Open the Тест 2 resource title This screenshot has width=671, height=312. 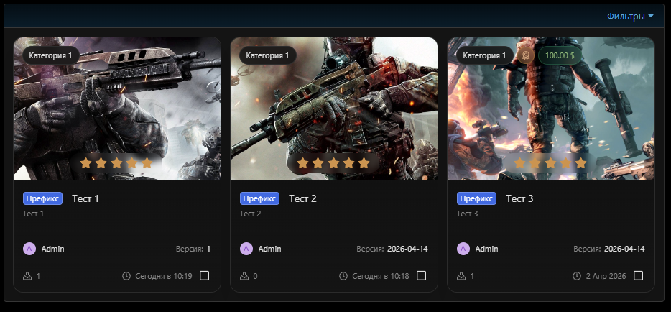[x=302, y=198]
